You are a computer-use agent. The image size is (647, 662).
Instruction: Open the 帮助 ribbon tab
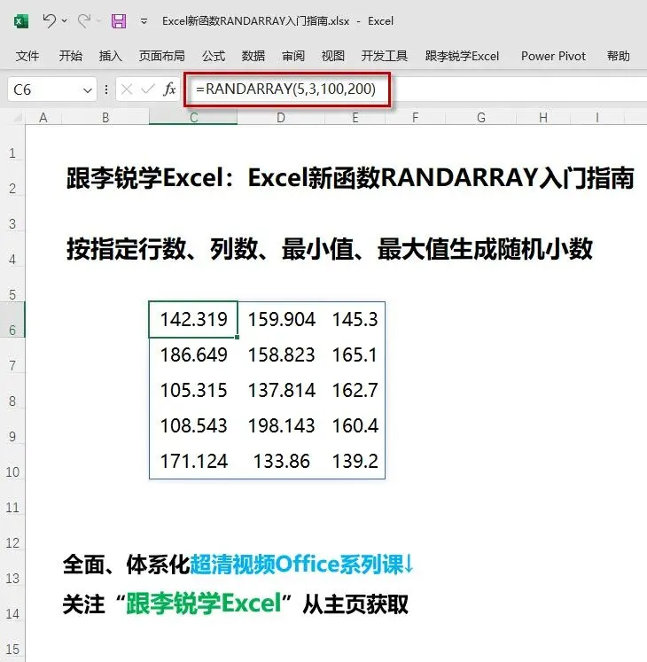pyautogui.click(x=619, y=56)
